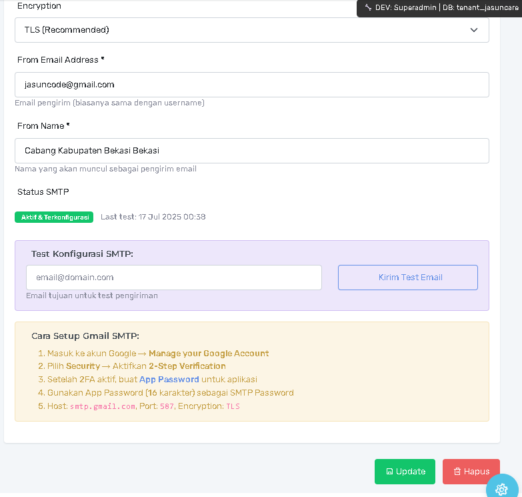This screenshot has width=522, height=497.
Task: Click the trash icon on Hapus button
Action: (457, 472)
